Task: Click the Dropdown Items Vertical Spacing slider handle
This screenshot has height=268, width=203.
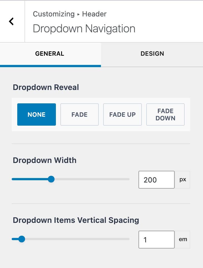Action: [22, 239]
